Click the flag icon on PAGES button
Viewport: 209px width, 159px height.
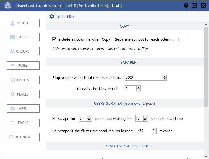pyautogui.click(x=12, y=66)
